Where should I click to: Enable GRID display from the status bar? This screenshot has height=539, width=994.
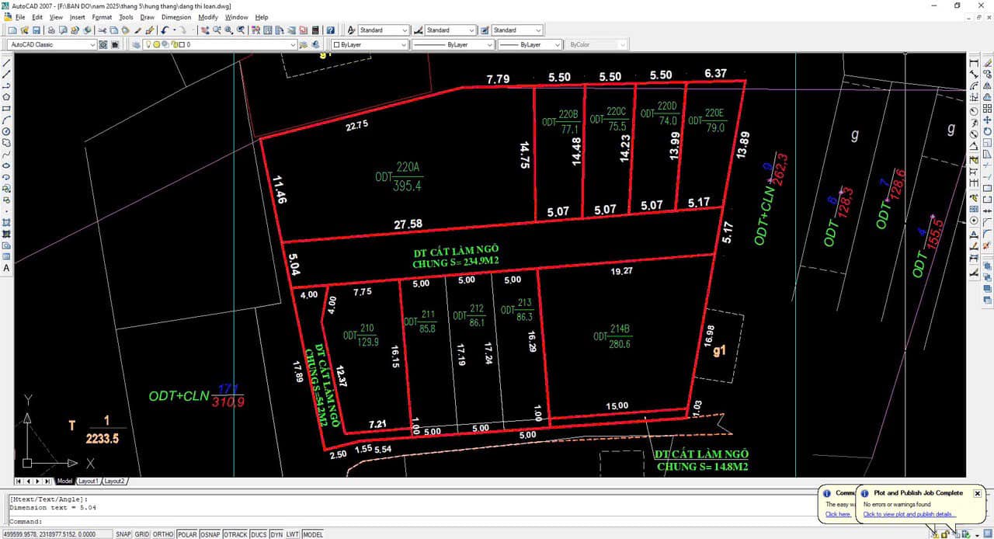[x=141, y=534]
